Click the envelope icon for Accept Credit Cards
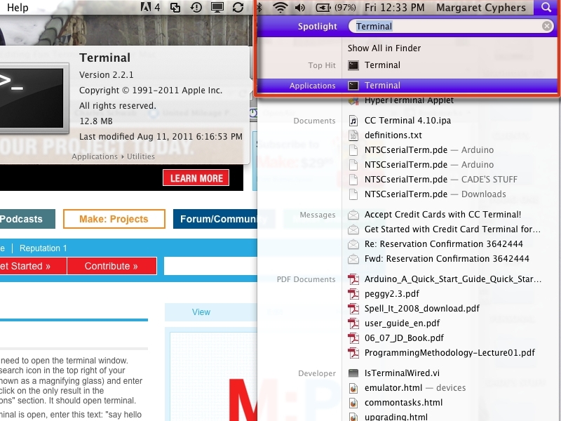Screen dimensions: 561x421 point(353,215)
